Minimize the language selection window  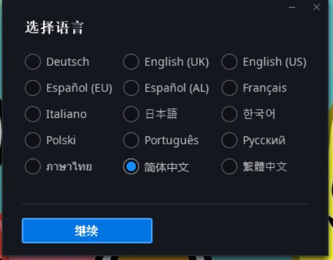click(292, 7)
